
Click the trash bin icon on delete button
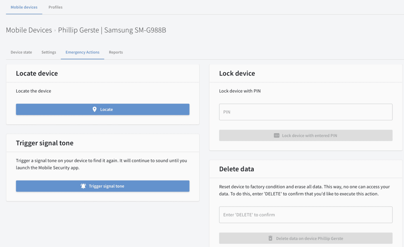point(271,238)
